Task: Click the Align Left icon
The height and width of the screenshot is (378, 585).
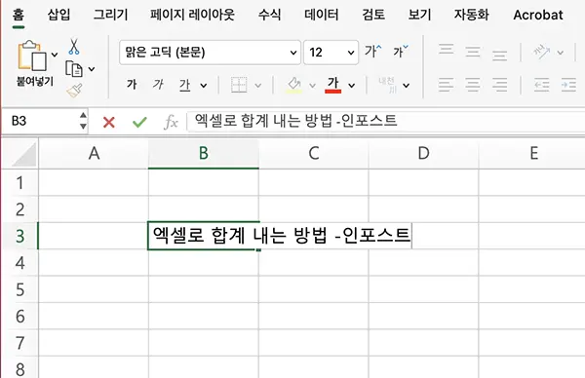Action: tap(446, 85)
